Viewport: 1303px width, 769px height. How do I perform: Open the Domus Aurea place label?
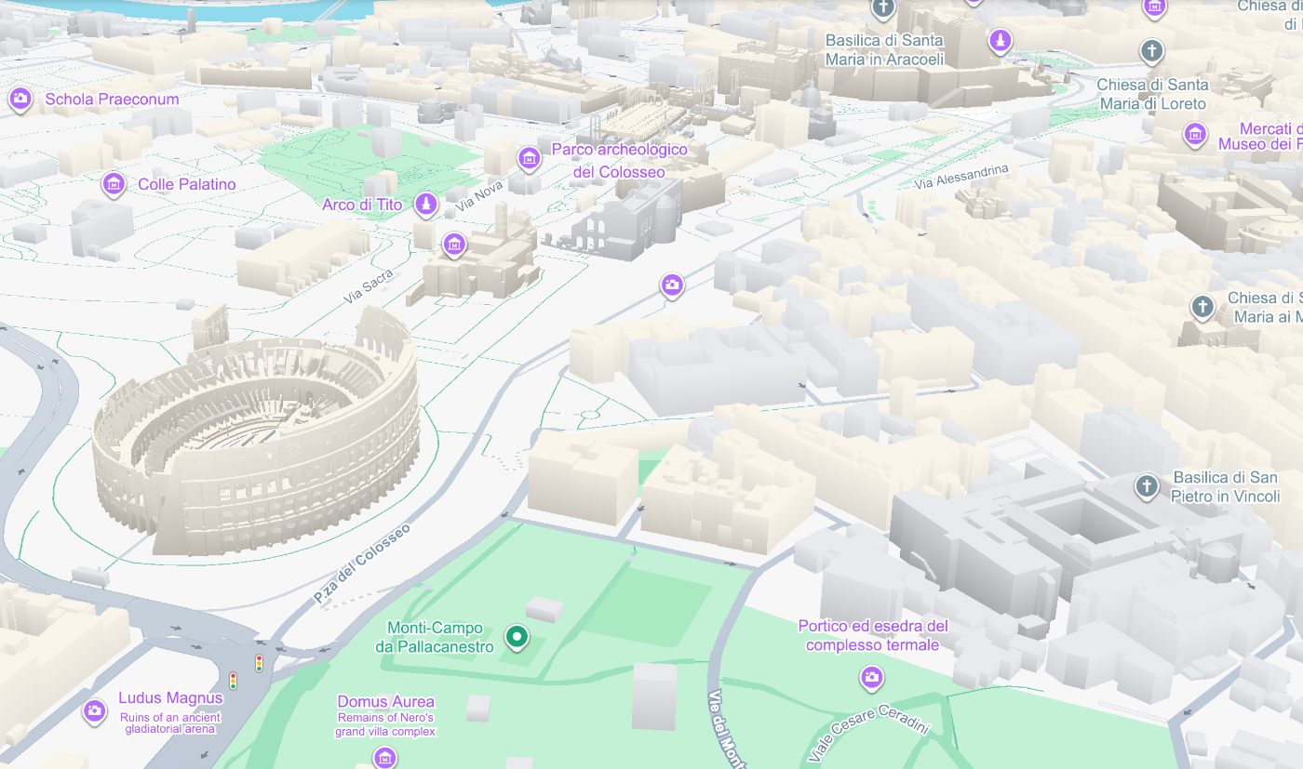coord(385,701)
